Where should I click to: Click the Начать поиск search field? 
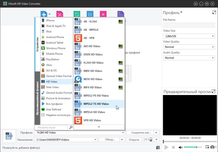tap(51, 128)
